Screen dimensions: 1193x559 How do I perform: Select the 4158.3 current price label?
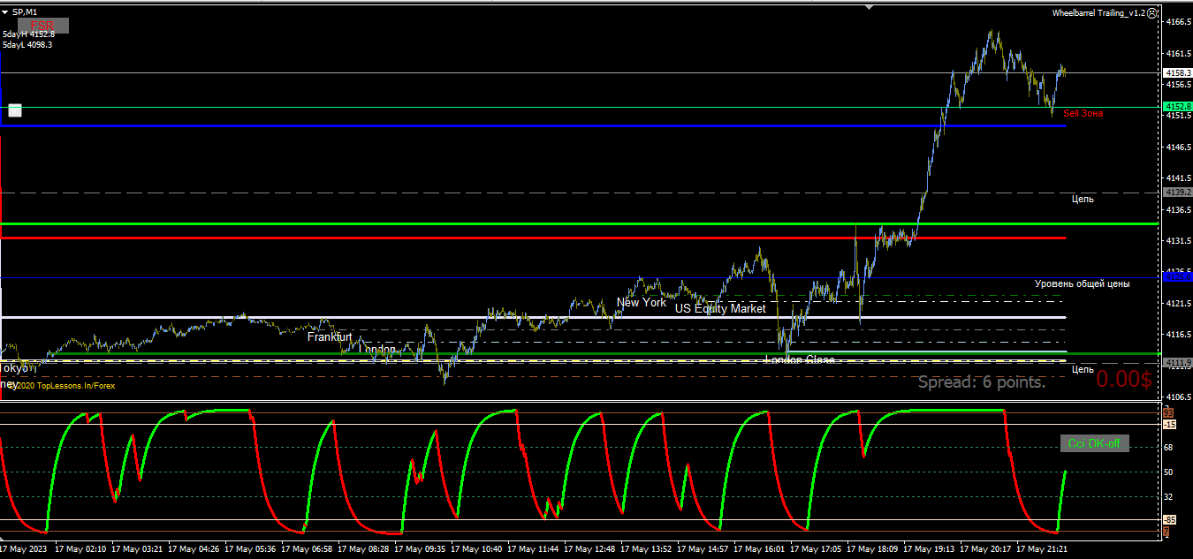point(1179,72)
